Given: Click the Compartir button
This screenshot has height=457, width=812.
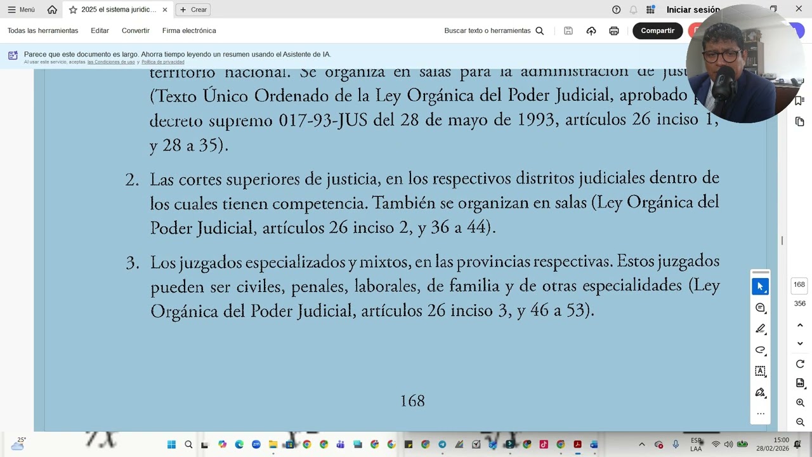Looking at the screenshot, I should pos(657,30).
